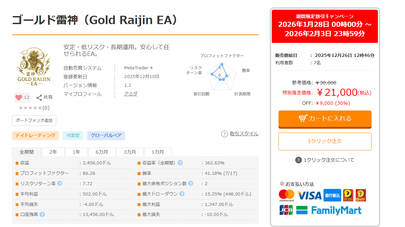Image resolution: width=405 pixels, height=227 pixels.
Task: Click the 利用者数 7名 text
Action: click(298, 63)
